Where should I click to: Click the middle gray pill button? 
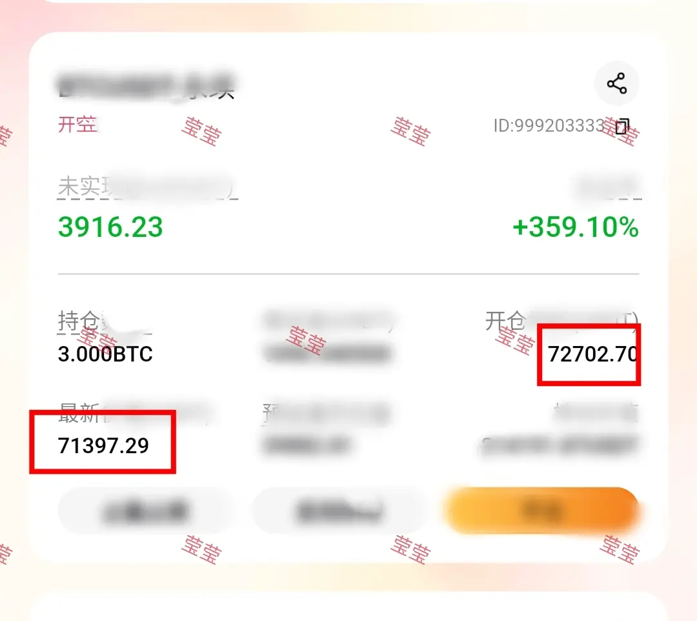(340, 511)
